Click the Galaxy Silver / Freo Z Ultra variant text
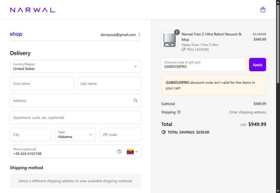Image resolution: width=280 pixels, height=193 pixels. 200,45
